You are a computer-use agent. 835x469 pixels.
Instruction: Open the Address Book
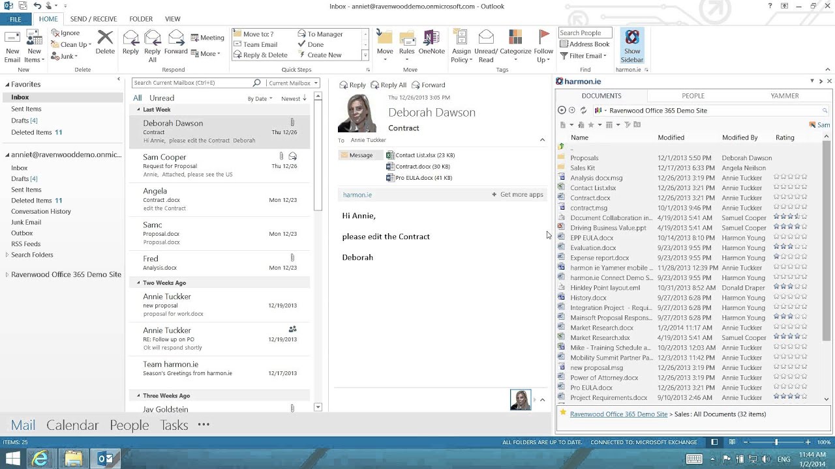pyautogui.click(x=584, y=44)
